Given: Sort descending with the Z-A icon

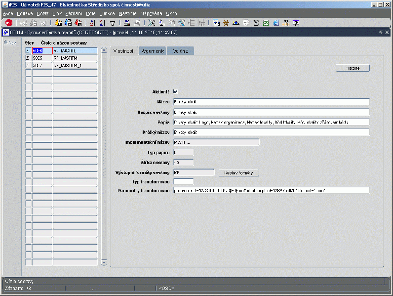Looking at the screenshot, I should [x=102, y=23].
